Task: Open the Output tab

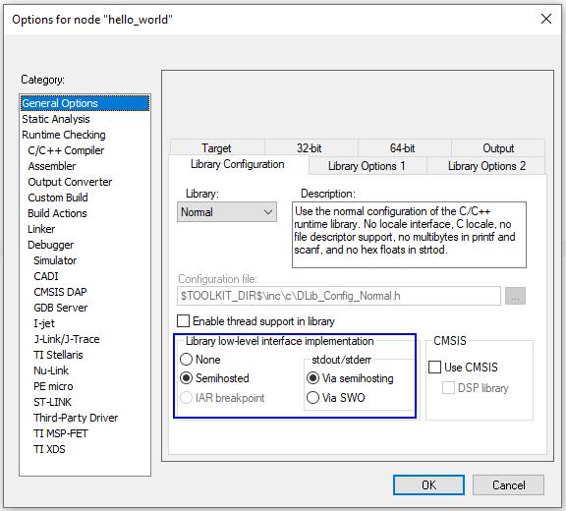Action: (498, 148)
